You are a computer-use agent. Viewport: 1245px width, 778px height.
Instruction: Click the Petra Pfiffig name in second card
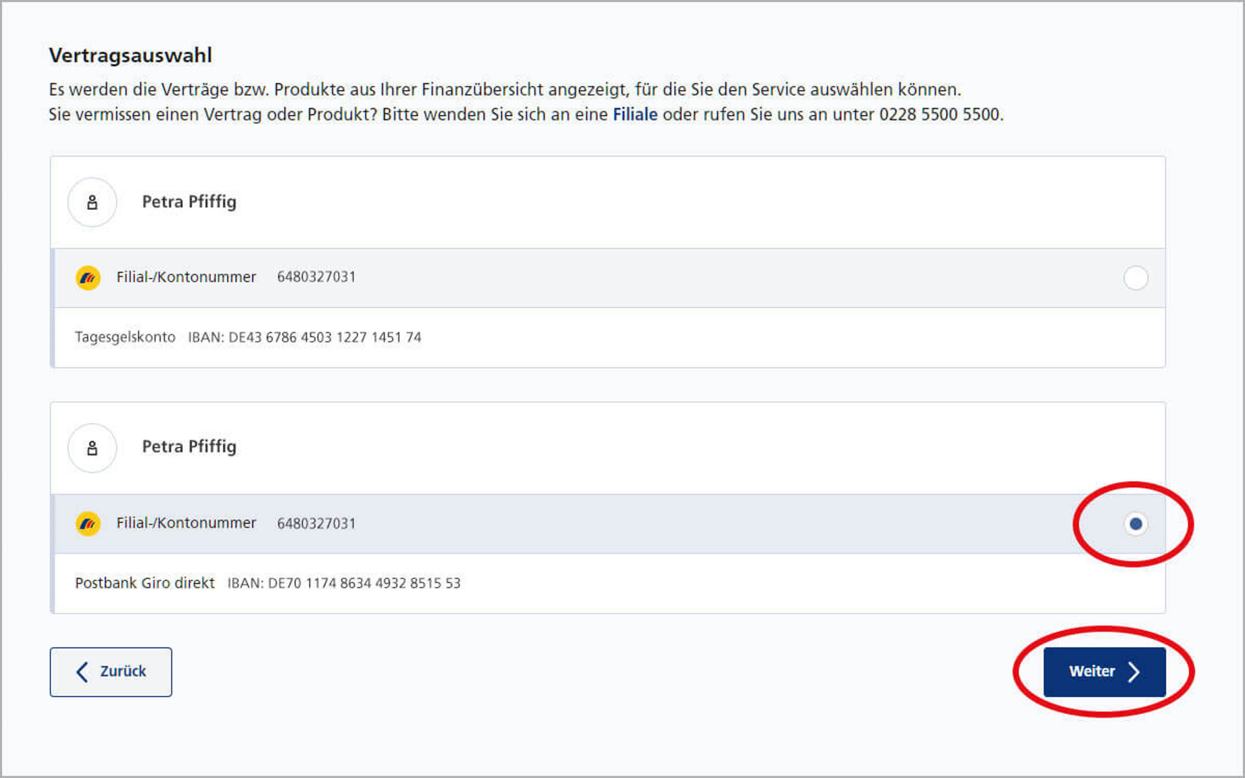tap(189, 447)
